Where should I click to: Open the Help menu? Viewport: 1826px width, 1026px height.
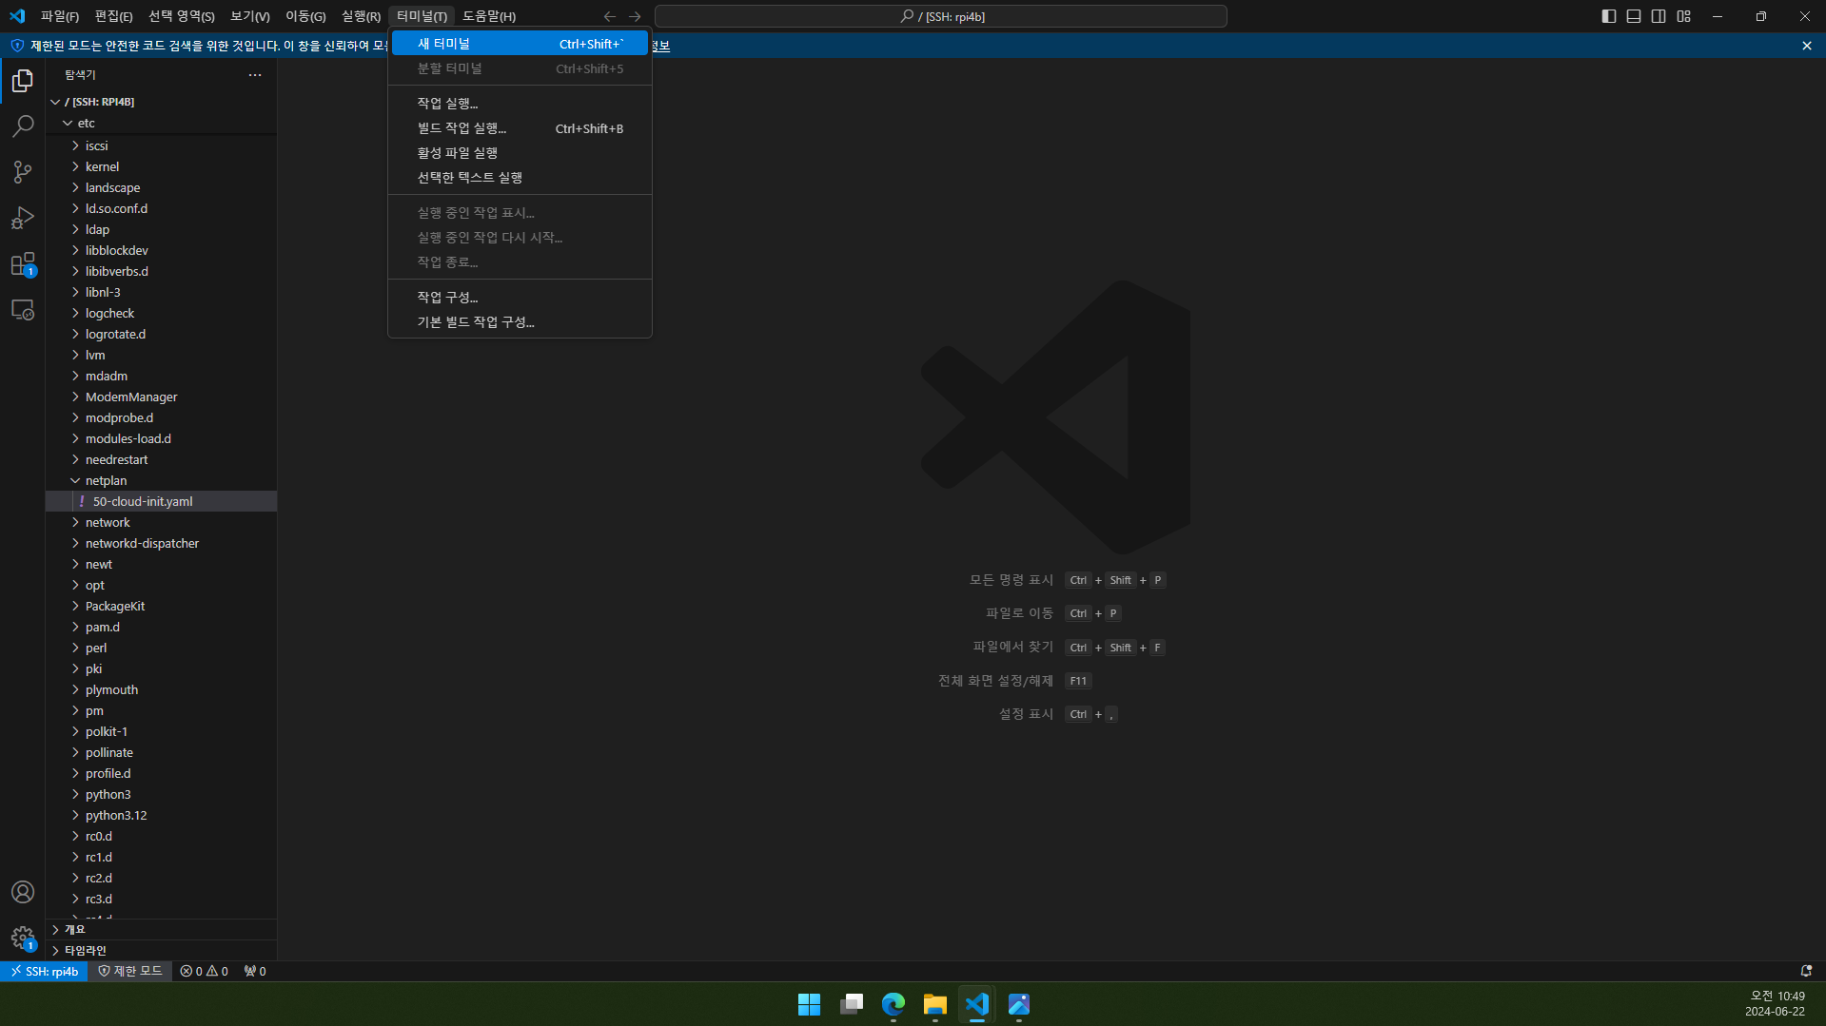tap(489, 16)
